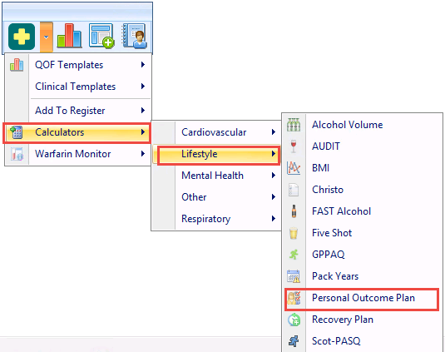The width and height of the screenshot is (445, 352).
Task: Open the orange dropdown arrow beside cross icon
Action: (x=47, y=37)
